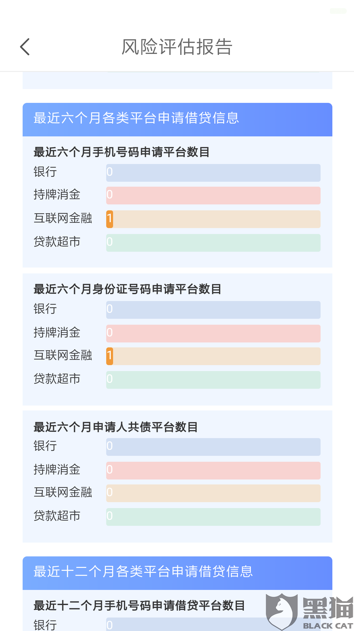Click heading 最近六个月身份证号码申请平台数目
Screen dimensions: 354x631
coord(127,289)
